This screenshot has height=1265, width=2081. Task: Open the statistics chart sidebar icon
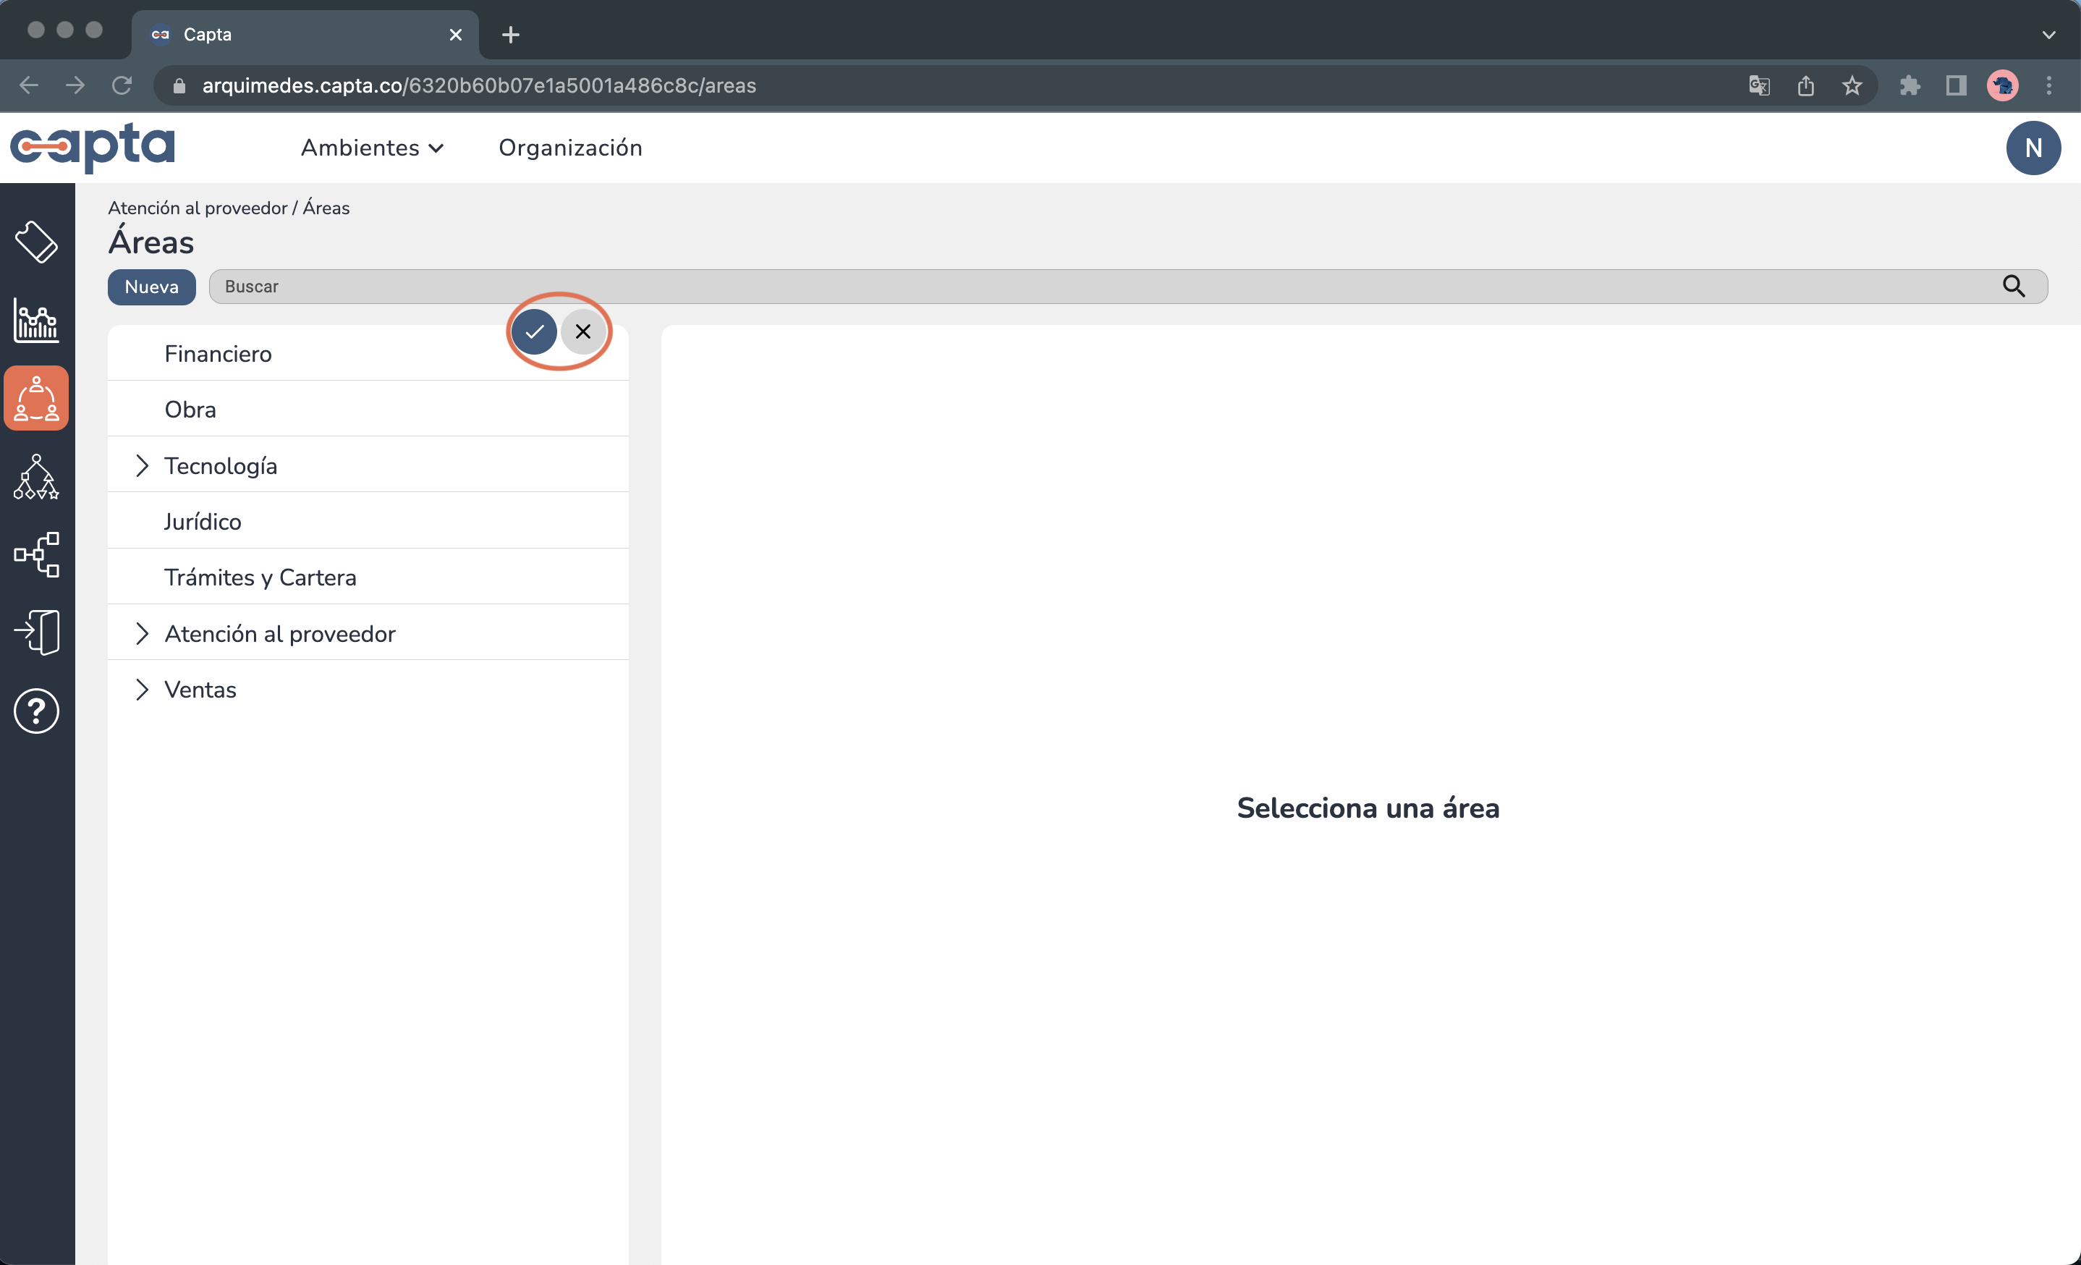coord(36,320)
